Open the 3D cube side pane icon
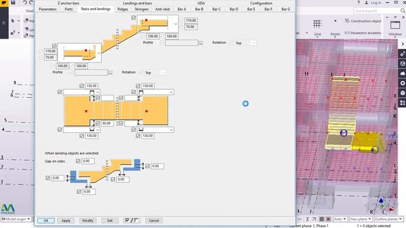This screenshot has width=406, height=228. (402, 93)
